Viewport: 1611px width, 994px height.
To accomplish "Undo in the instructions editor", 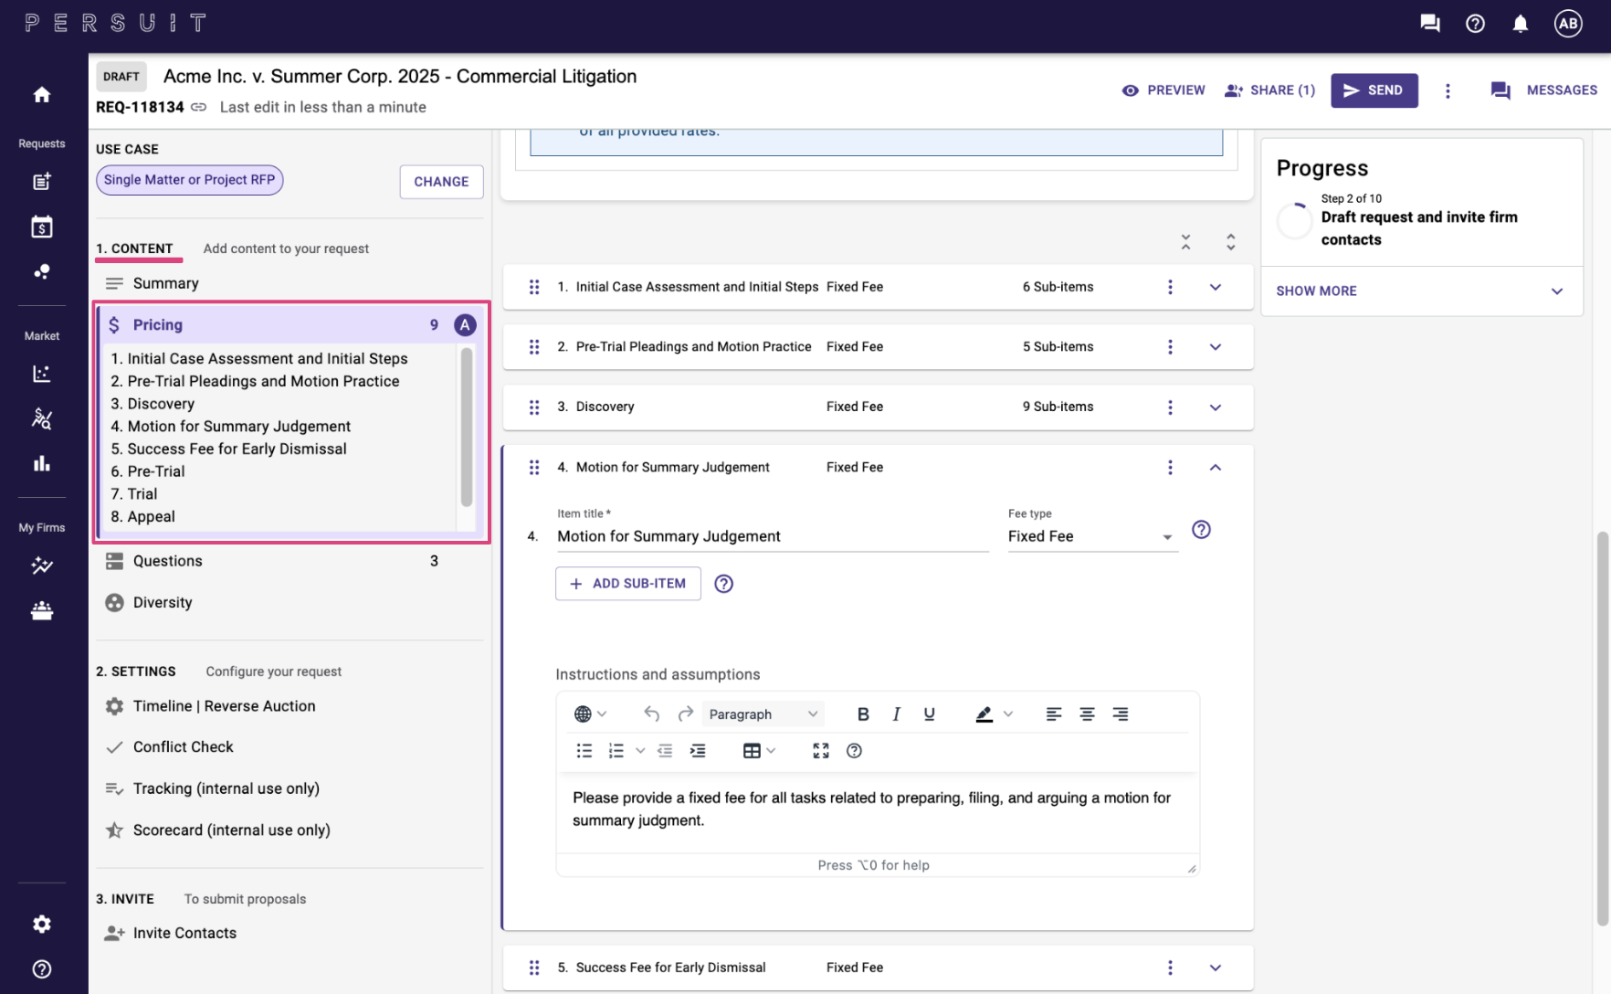I will point(651,714).
